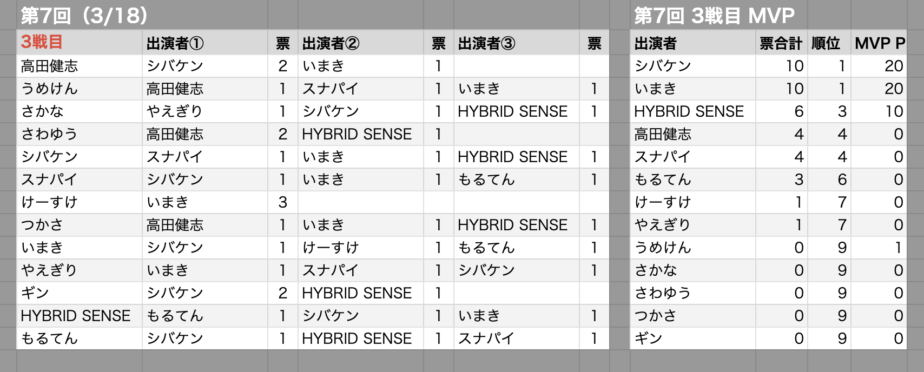Select the 出演者③ column header
Viewport: 924px width, 372px height.
[x=516, y=42]
